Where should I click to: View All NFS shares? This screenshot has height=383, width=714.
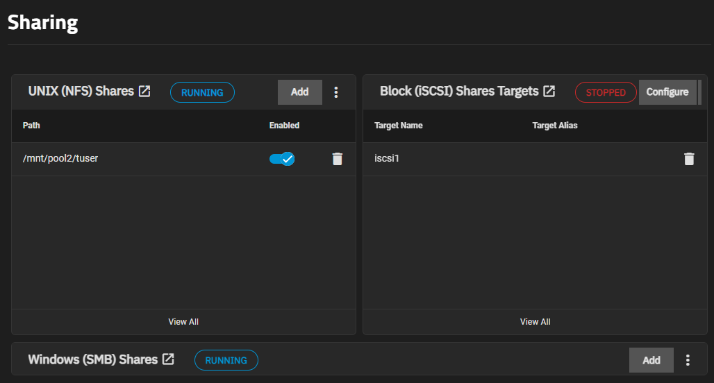point(183,322)
